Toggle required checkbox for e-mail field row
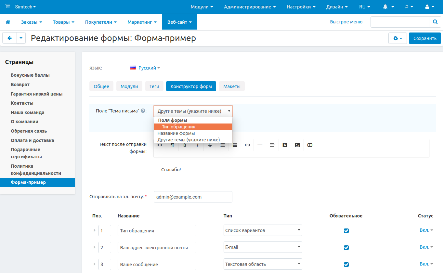The image size is (443, 273). click(x=346, y=248)
